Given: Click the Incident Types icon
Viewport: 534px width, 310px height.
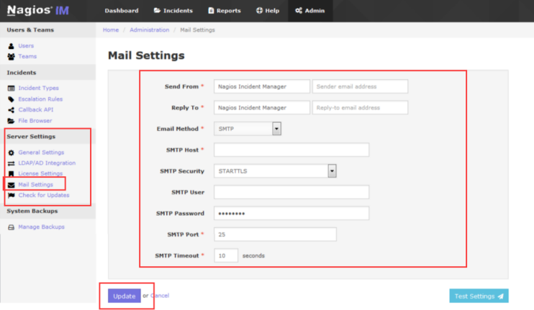Looking at the screenshot, I should [x=12, y=88].
